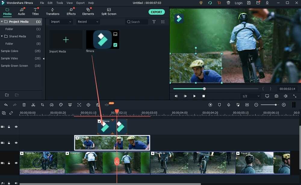This screenshot has height=185, width=301.
Task: Toggle the checkmark on filmora media thumbnail
Action: (115, 45)
